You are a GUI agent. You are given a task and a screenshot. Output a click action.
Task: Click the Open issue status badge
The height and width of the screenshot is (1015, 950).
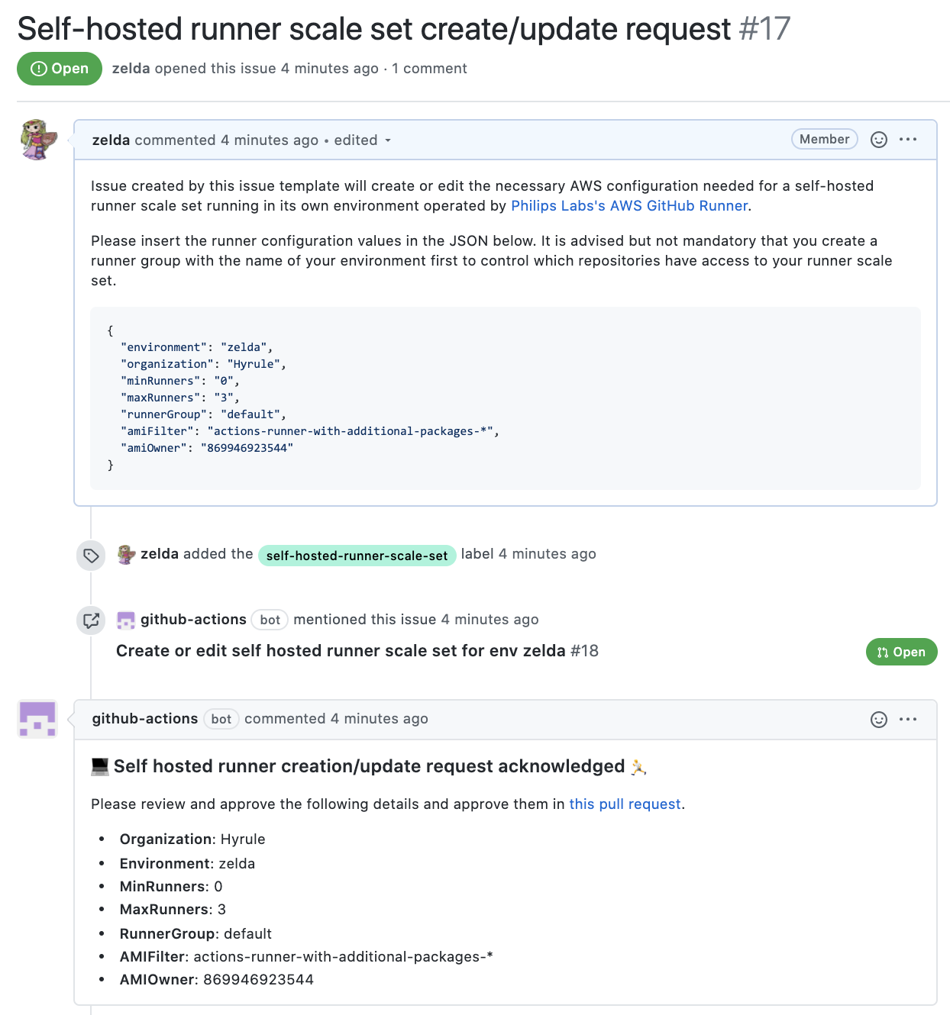(60, 69)
